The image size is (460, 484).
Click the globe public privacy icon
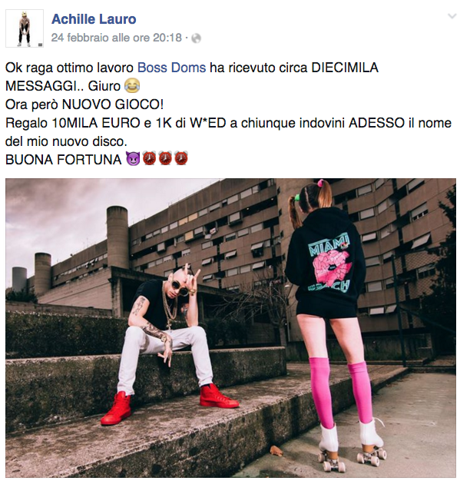[197, 38]
